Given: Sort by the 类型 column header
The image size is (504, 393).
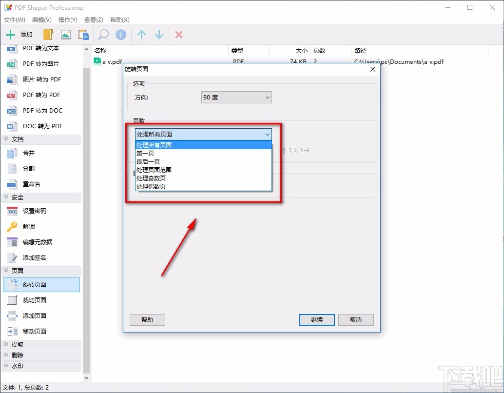Looking at the screenshot, I should (249, 51).
